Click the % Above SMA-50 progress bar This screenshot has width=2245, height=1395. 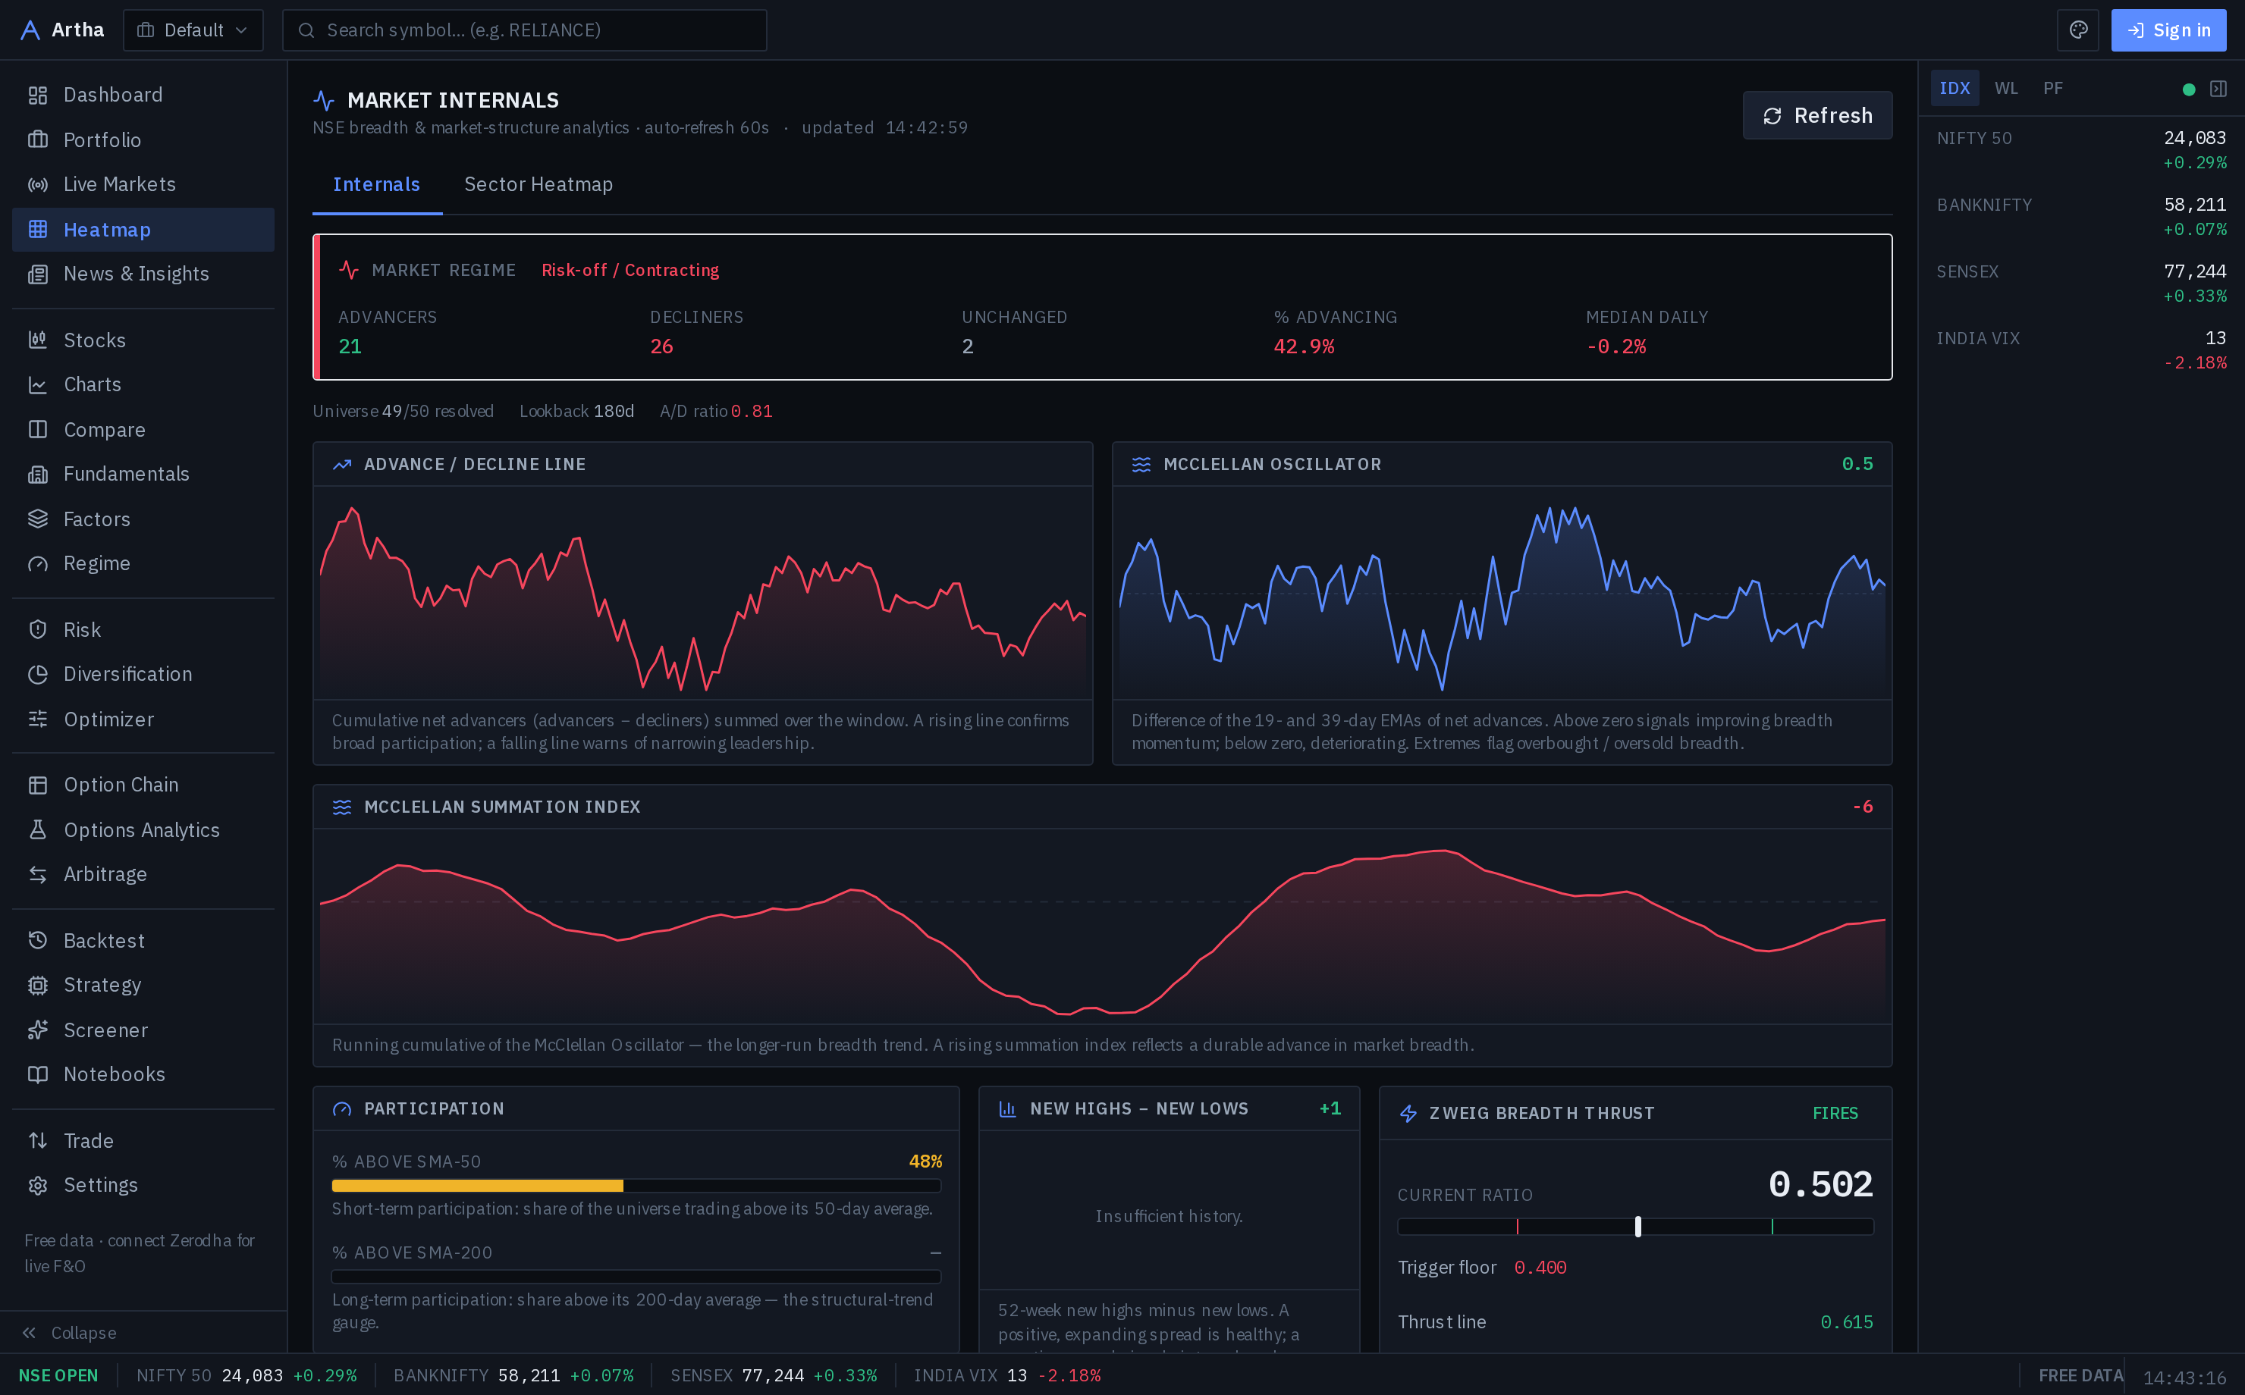[636, 1187]
